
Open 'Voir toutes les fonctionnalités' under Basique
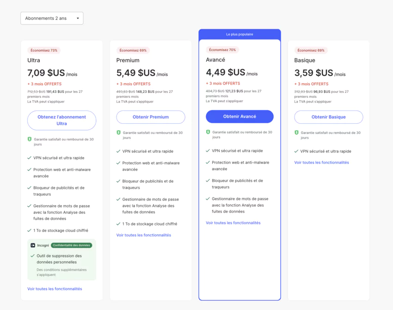tap(322, 162)
